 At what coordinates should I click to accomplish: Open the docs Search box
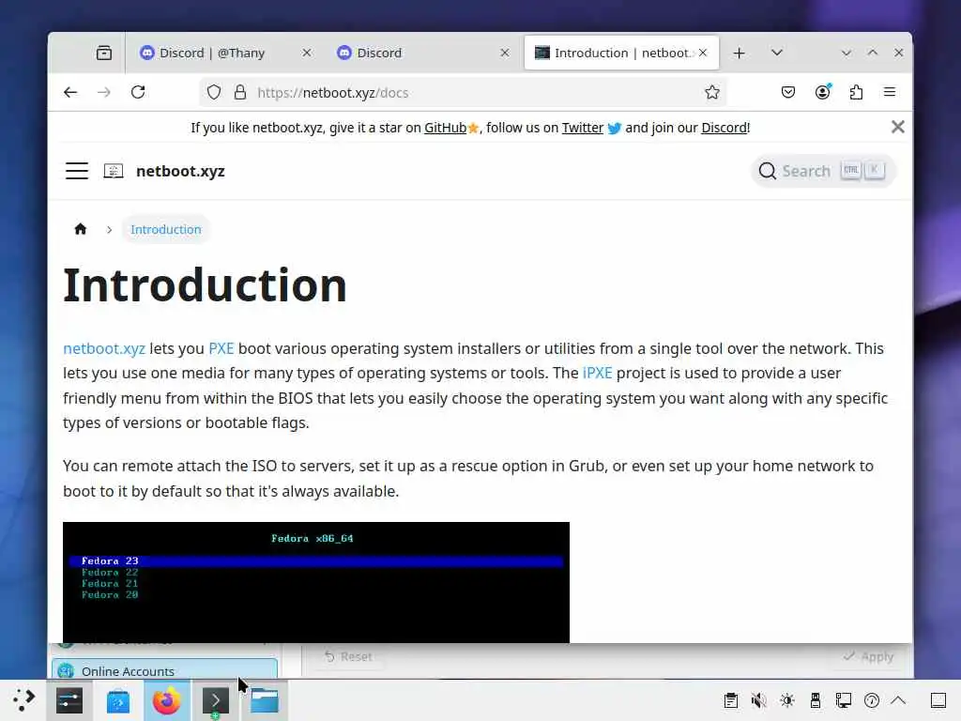click(822, 171)
